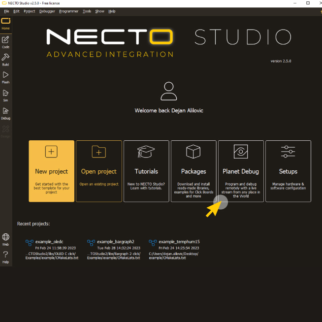
Task: Open the Programmer menu
Action: 69,11
